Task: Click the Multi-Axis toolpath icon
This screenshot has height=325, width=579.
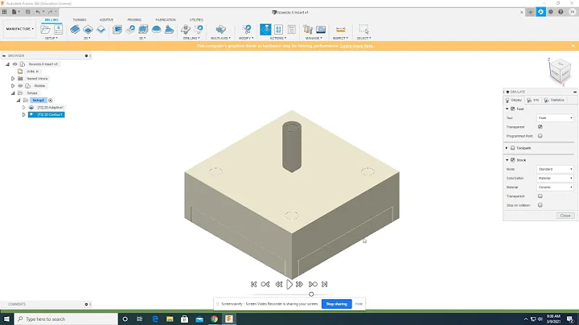Action: pos(221,29)
